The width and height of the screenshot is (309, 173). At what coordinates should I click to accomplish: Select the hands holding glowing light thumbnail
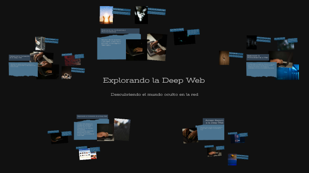pyautogui.click(x=106, y=15)
